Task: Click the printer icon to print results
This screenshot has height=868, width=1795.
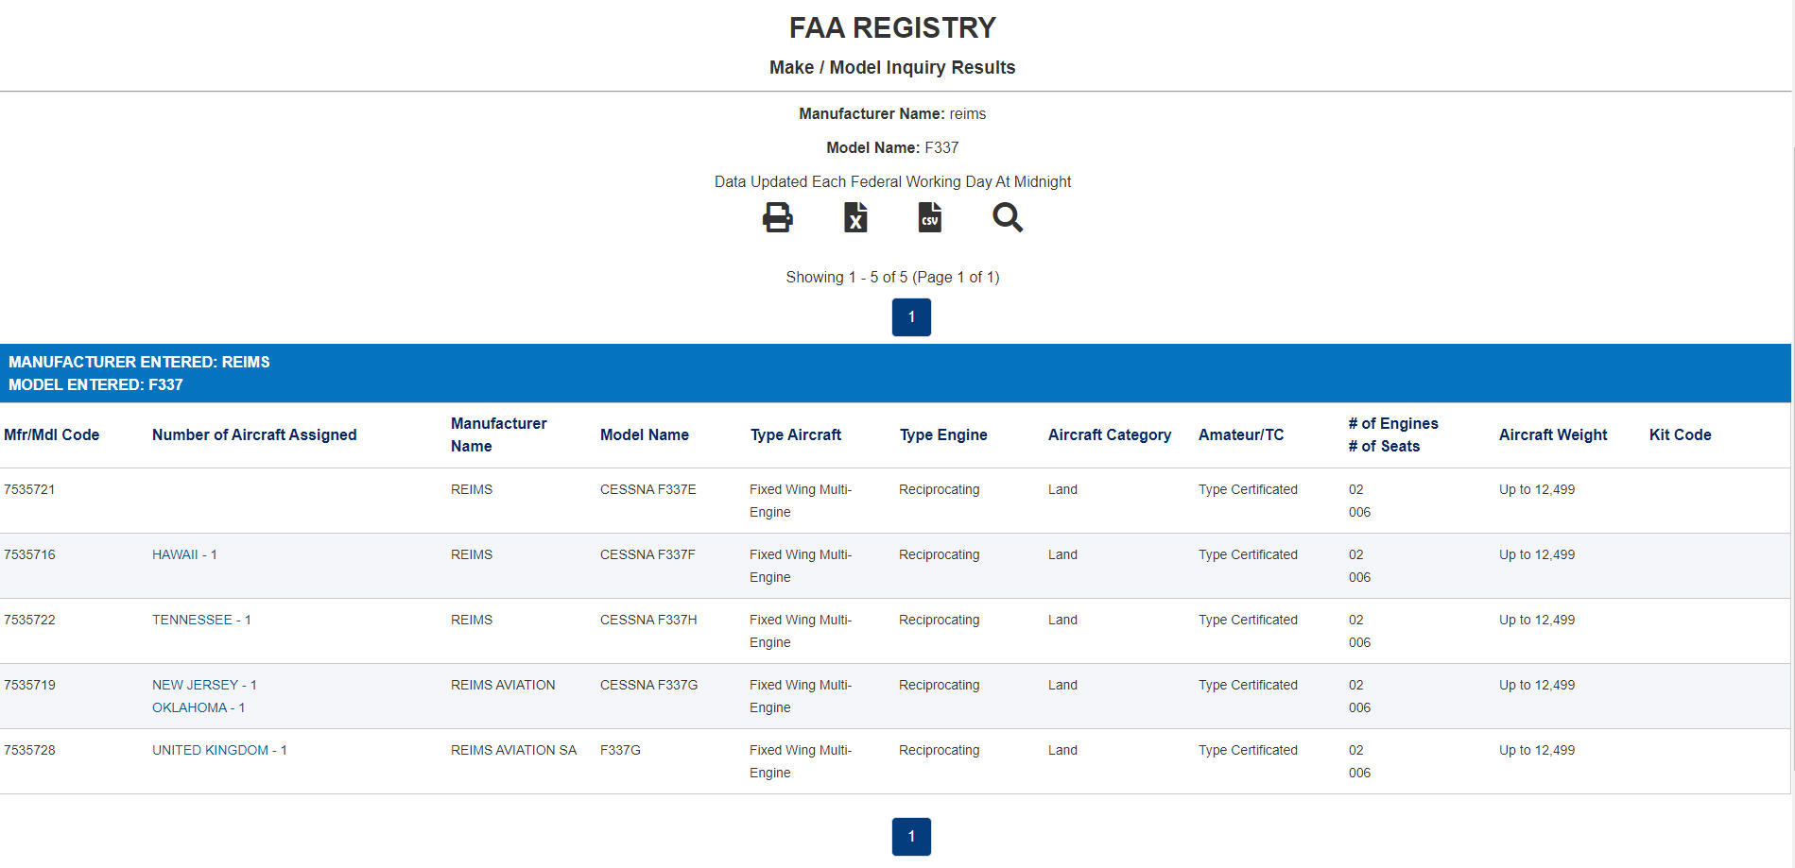Action: tap(777, 218)
